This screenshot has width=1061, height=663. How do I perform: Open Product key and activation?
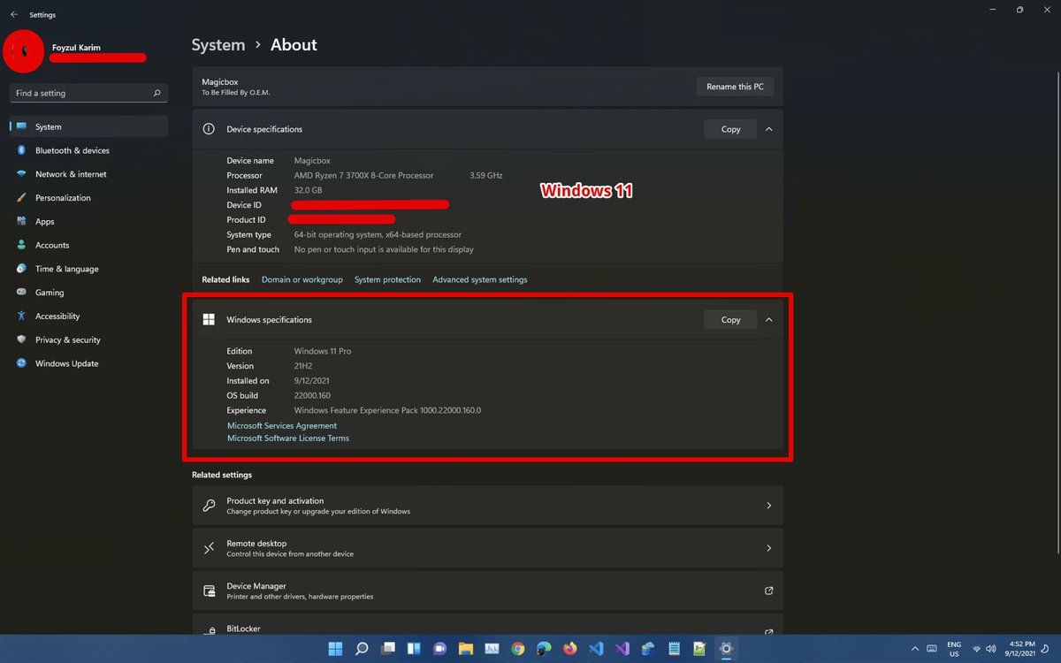tap(487, 506)
